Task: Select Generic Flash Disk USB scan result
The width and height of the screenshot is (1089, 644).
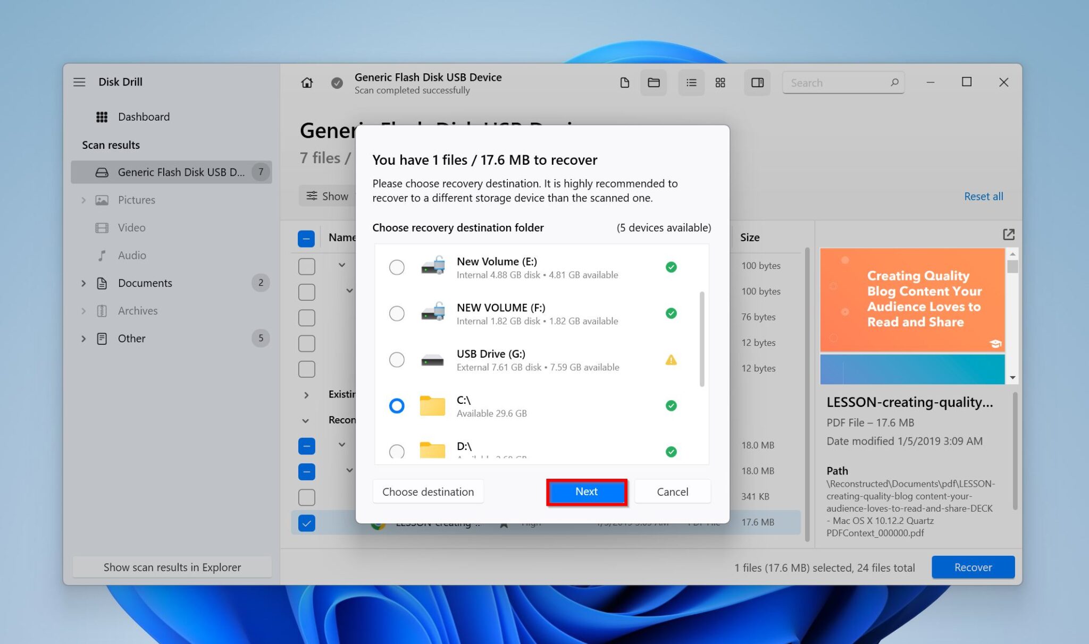Action: click(x=171, y=172)
